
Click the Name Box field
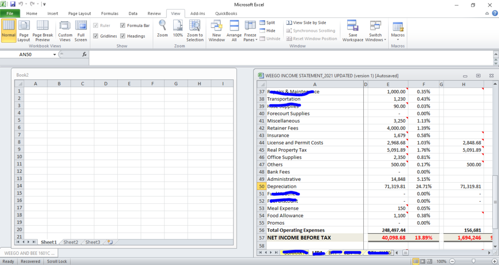25,54
